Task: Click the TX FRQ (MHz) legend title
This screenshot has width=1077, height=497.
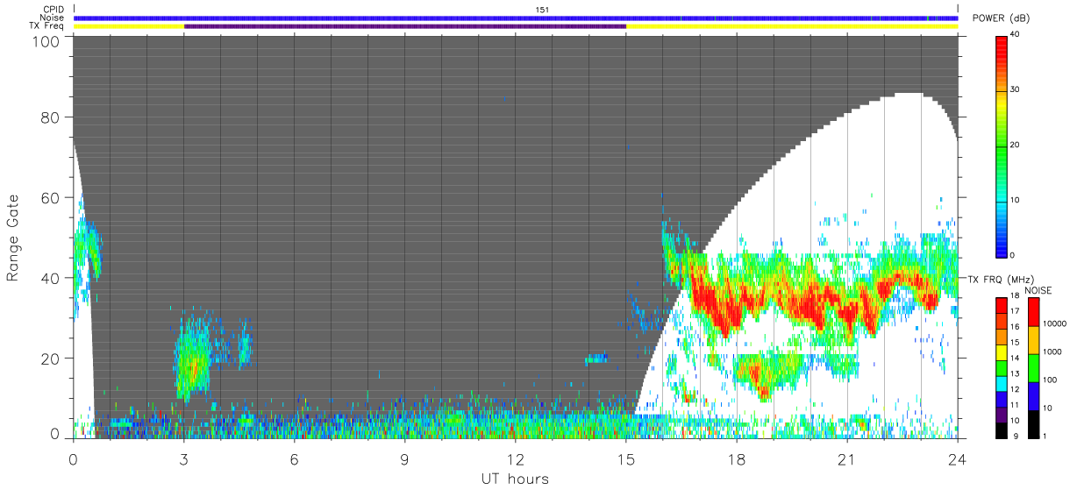Action: (x=1002, y=279)
